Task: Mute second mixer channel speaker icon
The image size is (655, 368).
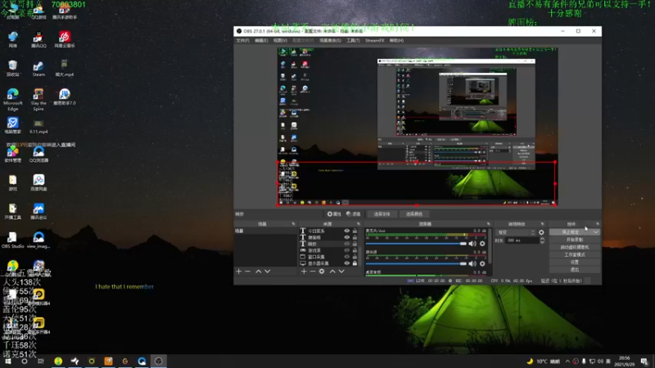Action: point(472,263)
